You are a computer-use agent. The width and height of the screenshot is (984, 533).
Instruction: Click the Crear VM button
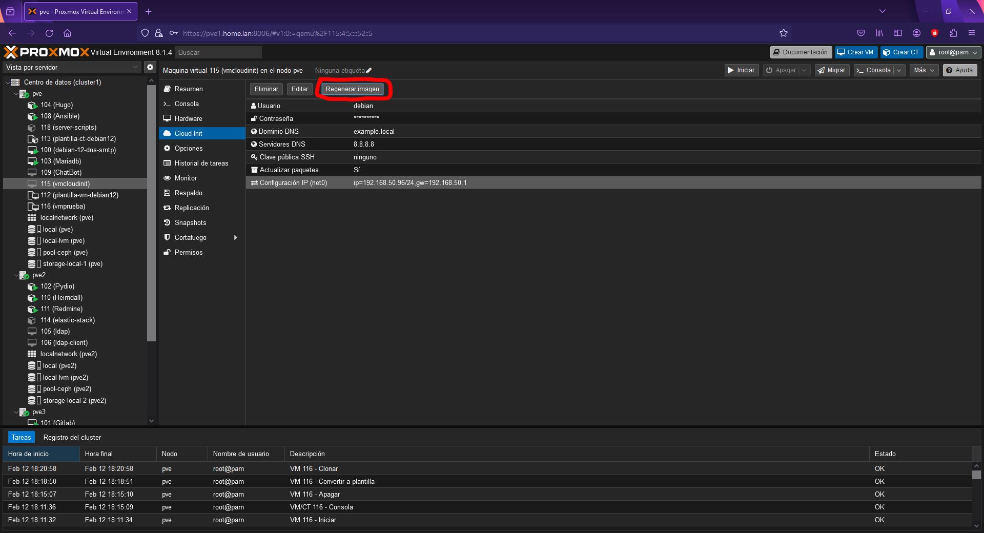(x=855, y=52)
